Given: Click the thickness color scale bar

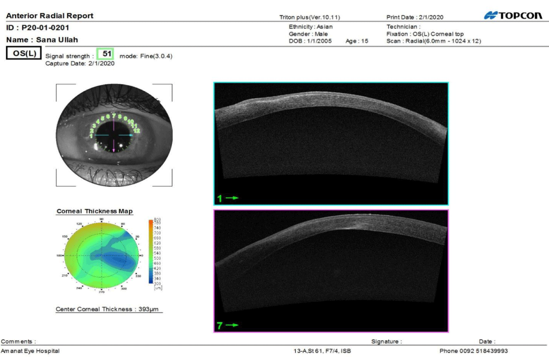Looking at the screenshot, I should 151,251.
